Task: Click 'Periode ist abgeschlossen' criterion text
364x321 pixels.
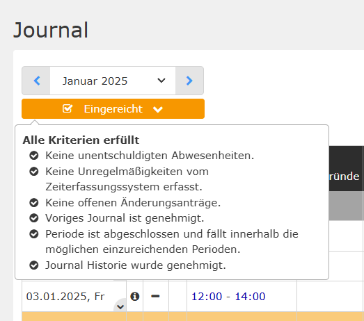Action: tap(172, 242)
